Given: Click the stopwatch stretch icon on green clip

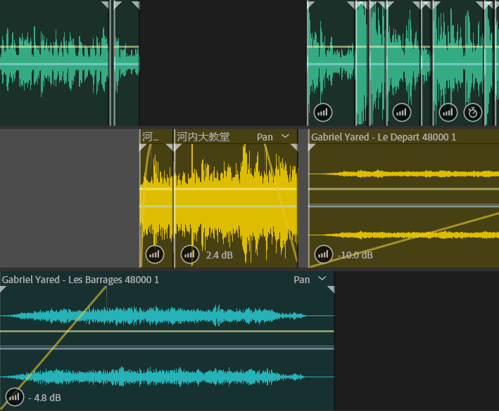Looking at the screenshot, I should click(x=473, y=112).
